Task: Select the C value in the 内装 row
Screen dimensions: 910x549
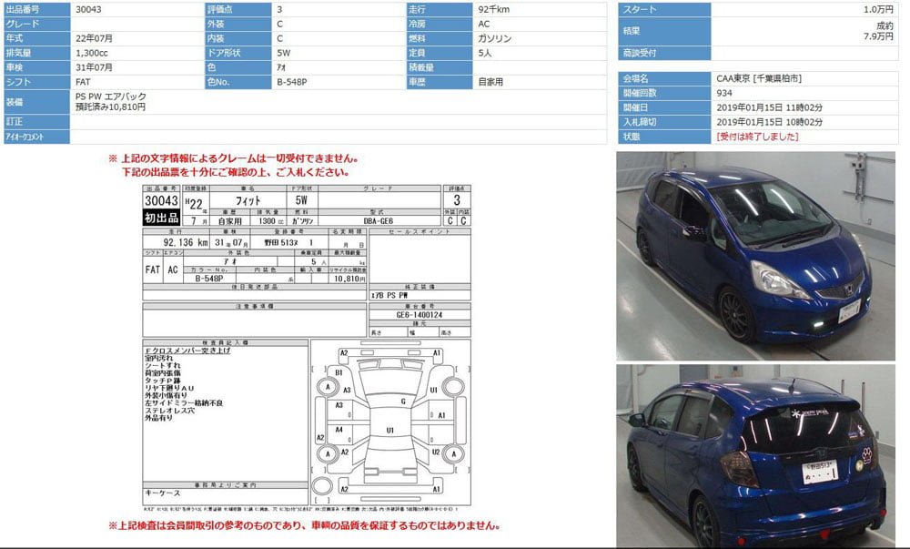Action: pos(279,38)
